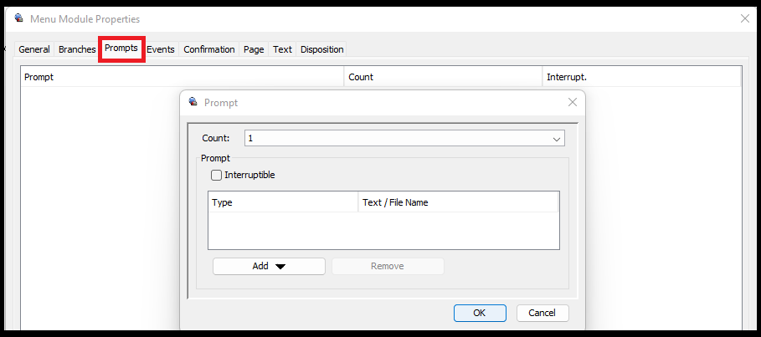Cancel the Prompt dialog
This screenshot has height=337, width=761.
click(542, 313)
